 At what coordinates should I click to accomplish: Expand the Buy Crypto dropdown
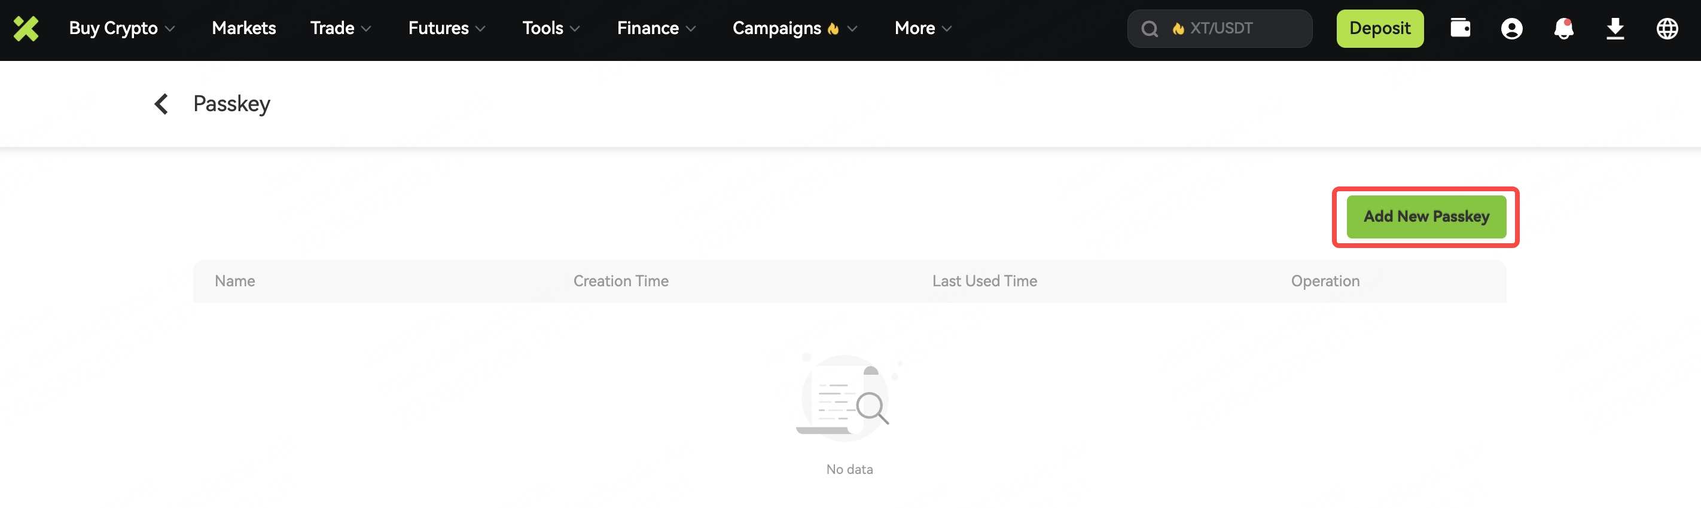[121, 28]
